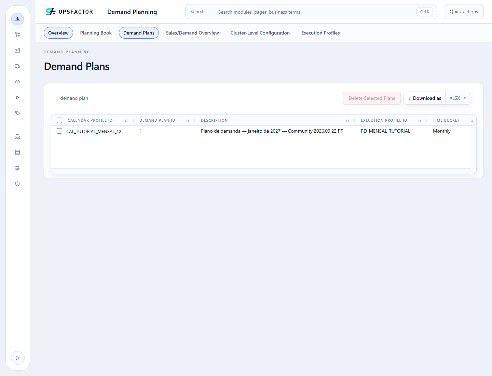The image size is (492, 376).
Task: Click the Demand Plan ID value 1
Action: [140, 131]
